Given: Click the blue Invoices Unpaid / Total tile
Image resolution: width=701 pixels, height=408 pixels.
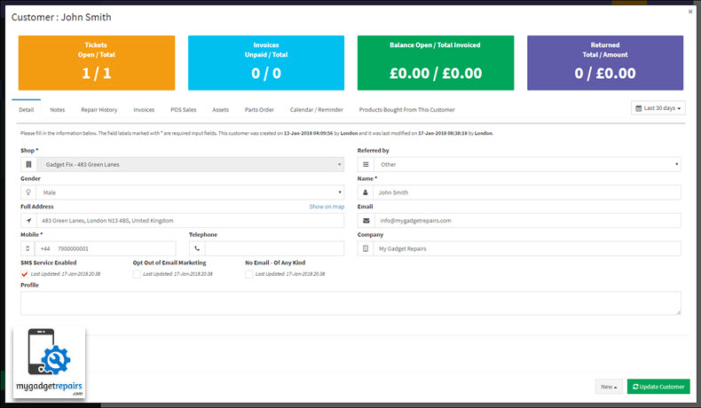Looking at the screenshot, I should click(266, 63).
